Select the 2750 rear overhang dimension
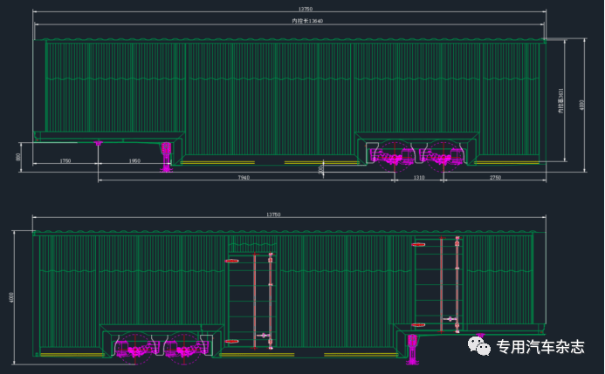 pos(495,178)
